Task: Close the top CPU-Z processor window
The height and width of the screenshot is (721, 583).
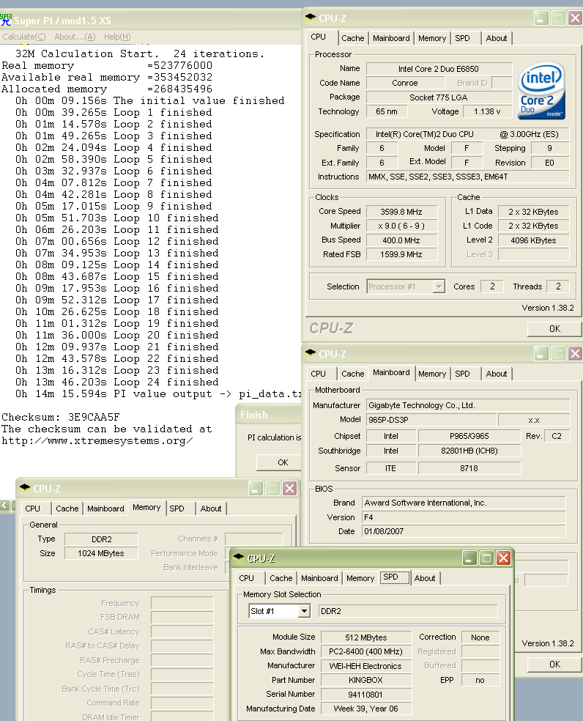Action: click(x=575, y=18)
